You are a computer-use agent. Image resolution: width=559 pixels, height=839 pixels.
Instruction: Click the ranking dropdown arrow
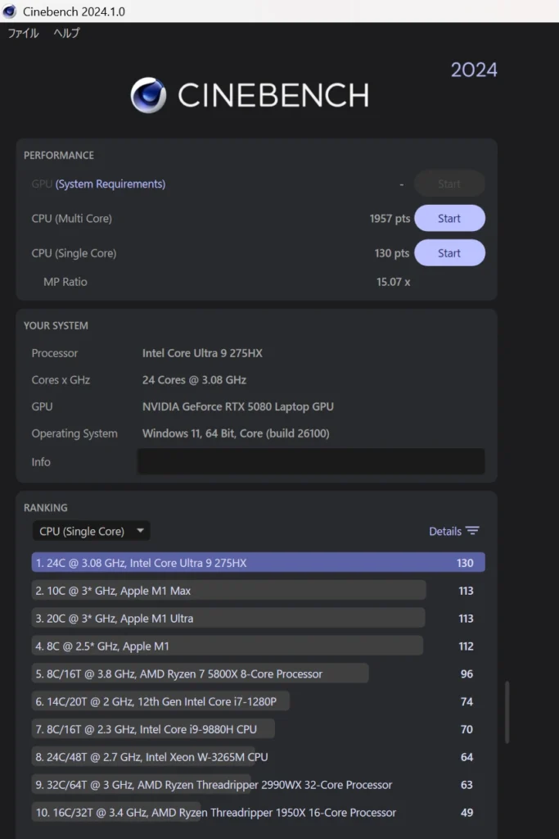point(140,531)
